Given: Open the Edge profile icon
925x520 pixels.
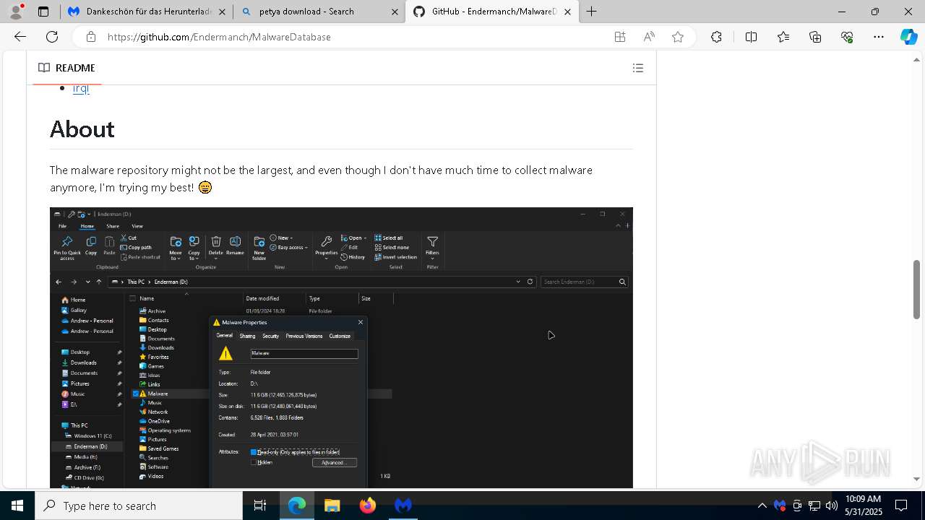Looking at the screenshot, I should tap(16, 12).
